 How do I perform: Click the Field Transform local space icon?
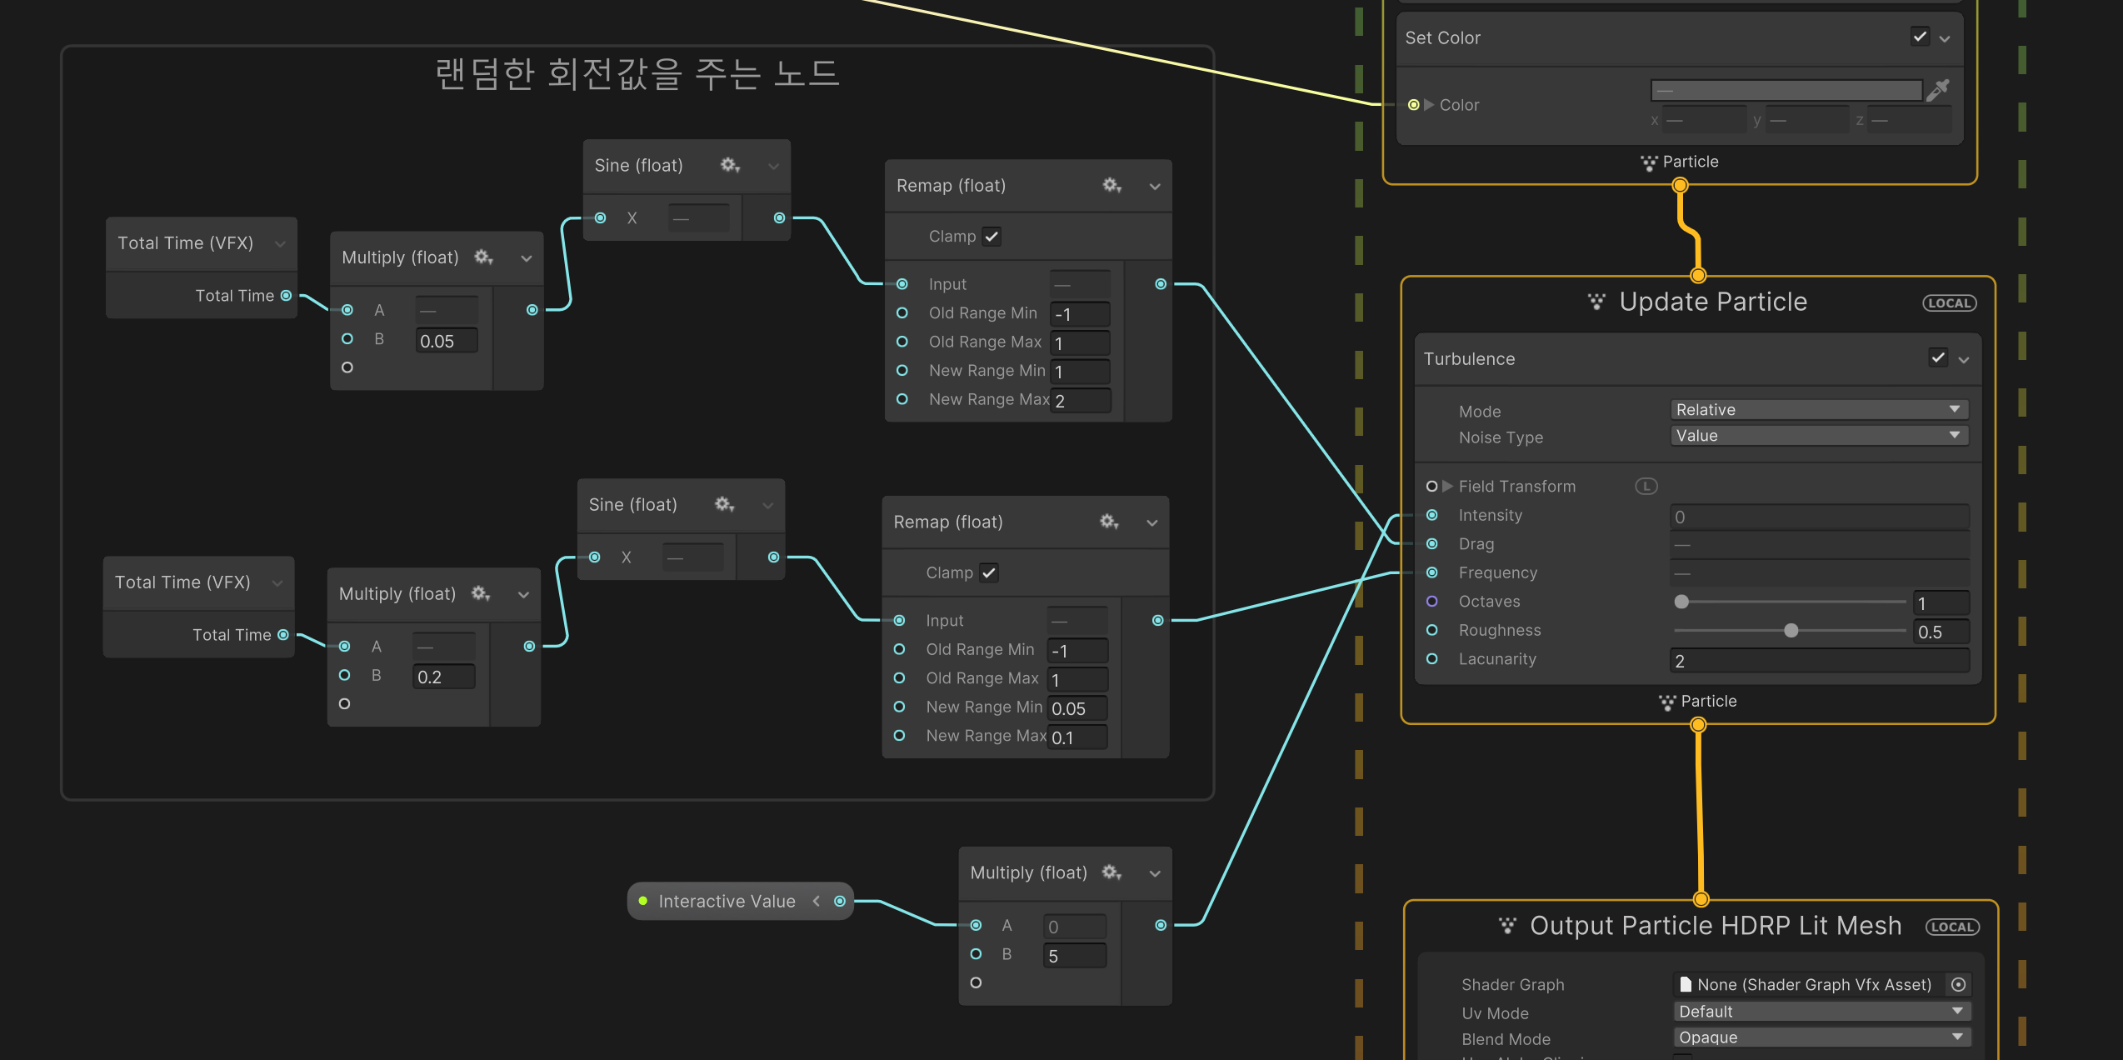coord(1646,486)
